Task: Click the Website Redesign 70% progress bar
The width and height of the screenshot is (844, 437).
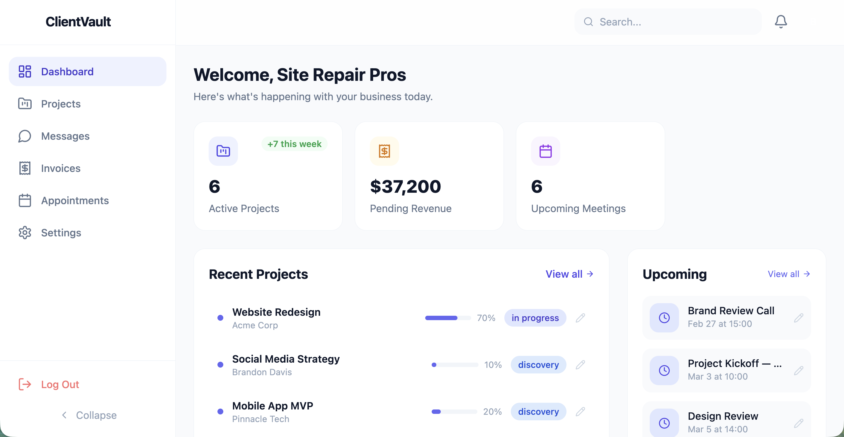Action: (x=448, y=317)
